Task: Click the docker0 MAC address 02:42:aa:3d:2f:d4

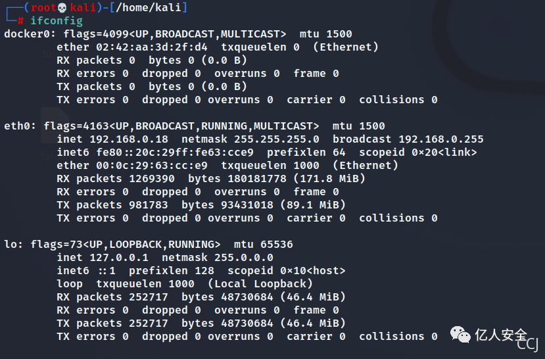Action: coord(152,47)
